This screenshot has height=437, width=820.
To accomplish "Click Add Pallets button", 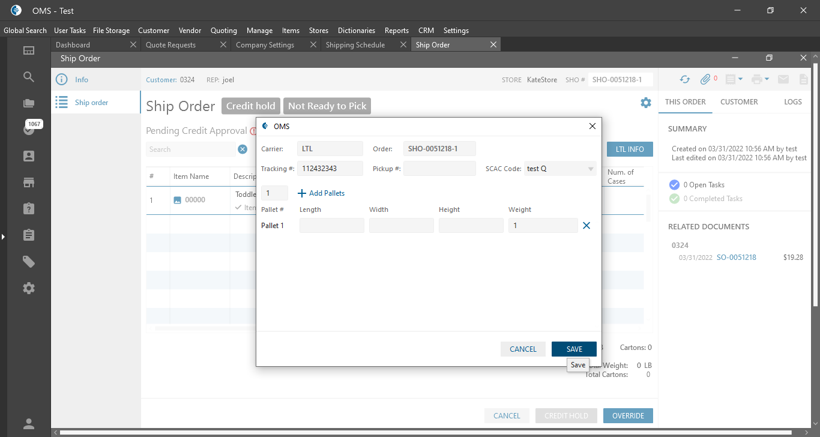I will point(321,193).
